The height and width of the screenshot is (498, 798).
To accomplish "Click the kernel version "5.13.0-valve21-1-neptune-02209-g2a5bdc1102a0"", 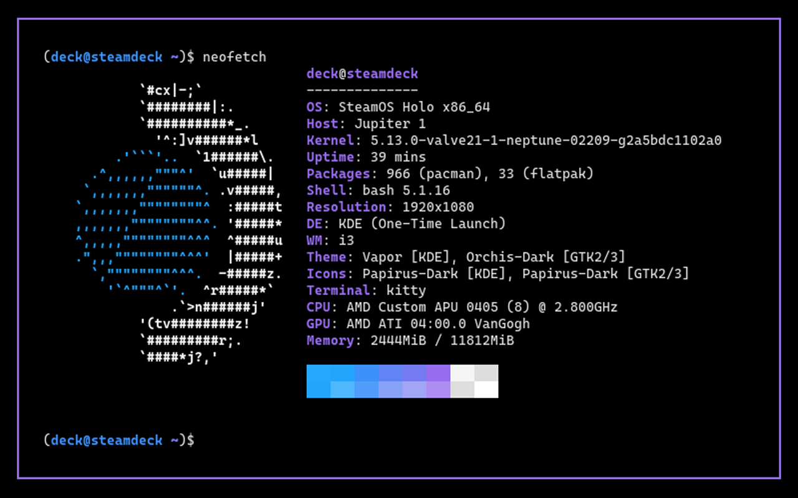I will tap(546, 141).
